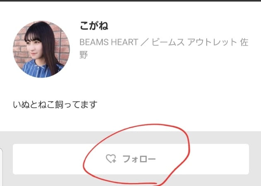Click the dark bar at the top
Image resolution: width=261 pixels, height=186 pixels.
click(x=130, y=1)
